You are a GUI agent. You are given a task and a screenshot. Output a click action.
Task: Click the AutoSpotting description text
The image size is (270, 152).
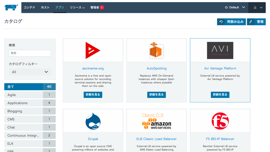[157, 79]
